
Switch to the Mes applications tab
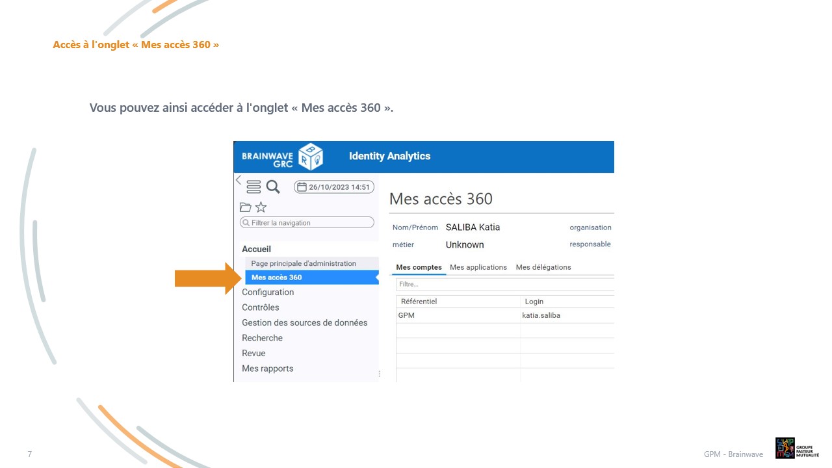[478, 267]
